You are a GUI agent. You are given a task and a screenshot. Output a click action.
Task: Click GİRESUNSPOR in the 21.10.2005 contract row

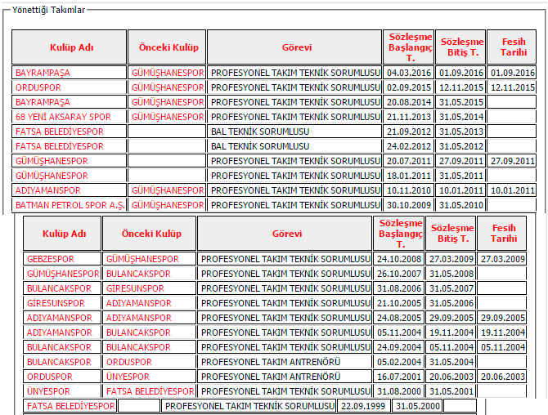pos(56,303)
